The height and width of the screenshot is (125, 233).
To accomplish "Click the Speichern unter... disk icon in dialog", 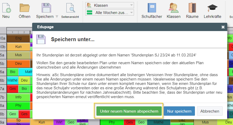I will pyautogui.click(x=41, y=39).
